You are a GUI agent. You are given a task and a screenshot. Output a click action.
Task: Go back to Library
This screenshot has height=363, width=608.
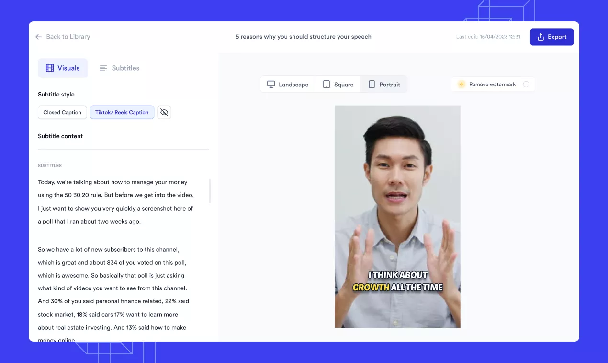pos(63,37)
